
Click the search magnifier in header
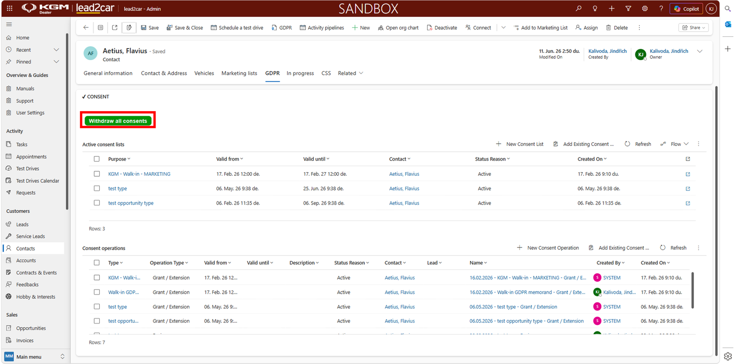coord(578,8)
